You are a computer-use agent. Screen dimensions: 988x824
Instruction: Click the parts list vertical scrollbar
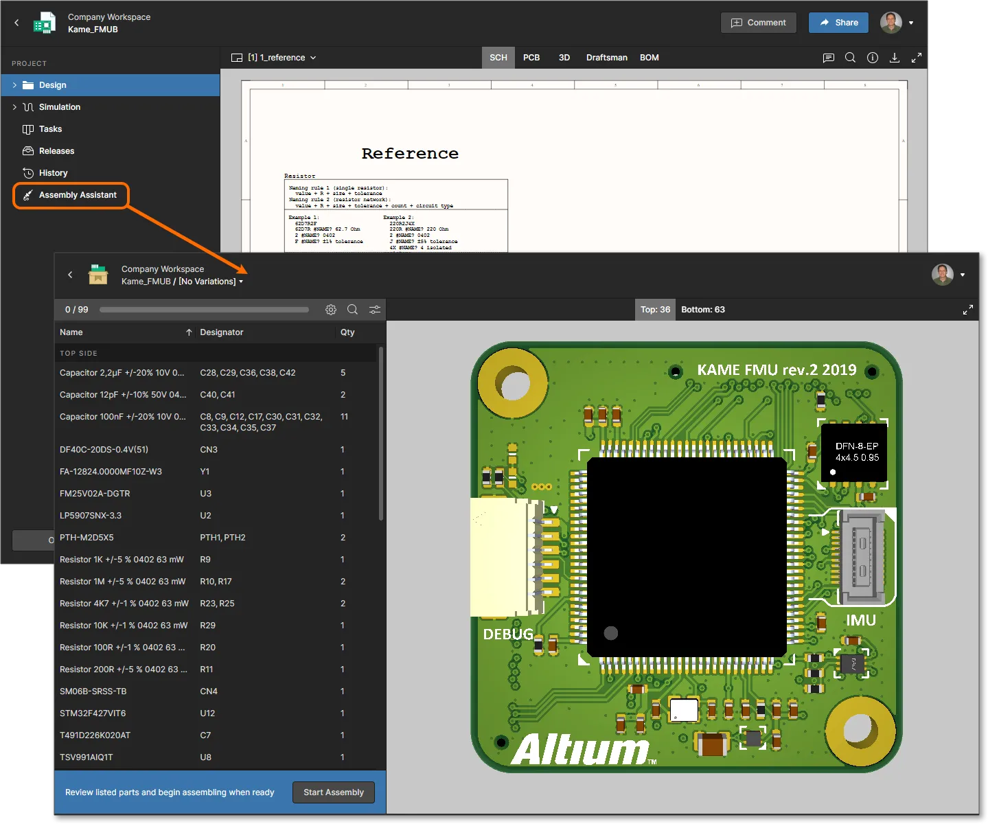click(x=381, y=434)
